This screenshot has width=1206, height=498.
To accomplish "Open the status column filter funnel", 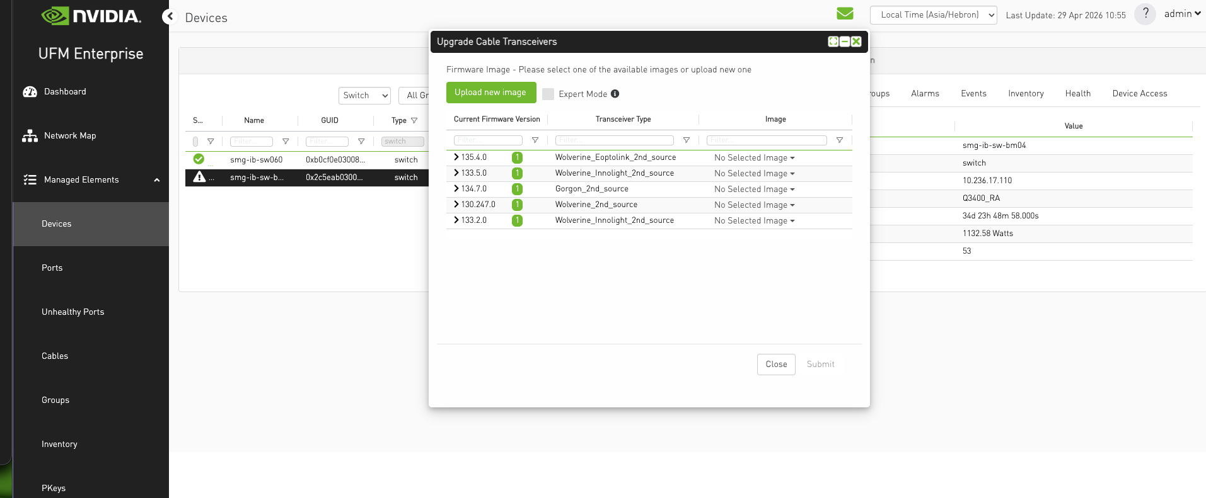I will point(211,142).
